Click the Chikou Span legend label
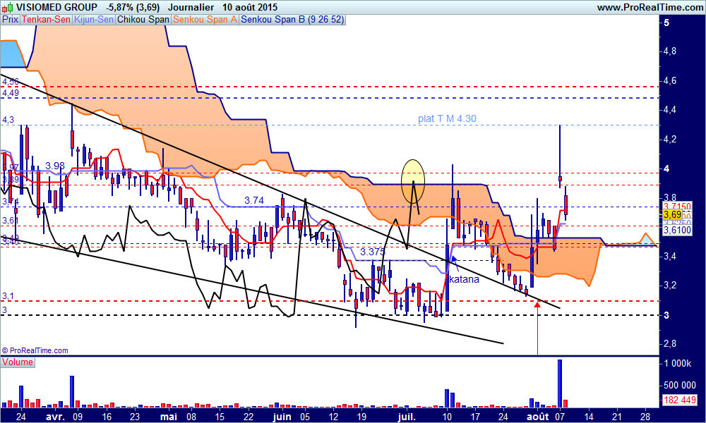Viewport: 706px width, 423px height. (x=143, y=19)
